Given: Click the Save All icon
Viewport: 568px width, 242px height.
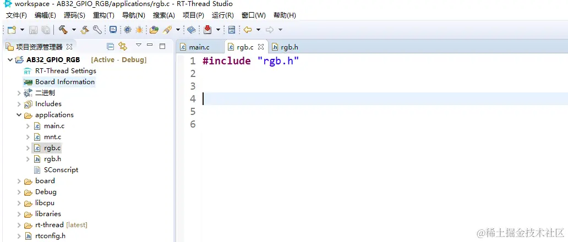Looking at the screenshot, I should coord(46,30).
